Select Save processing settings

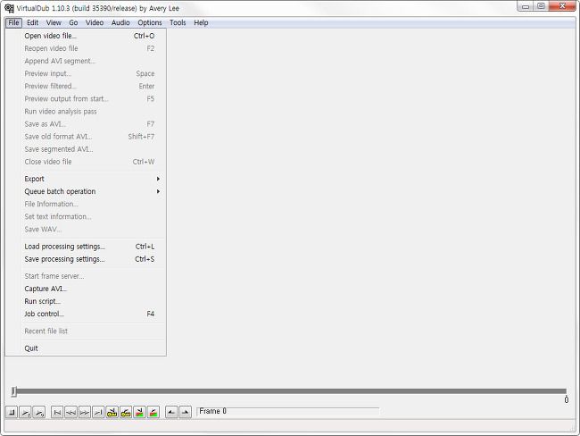click(86, 259)
